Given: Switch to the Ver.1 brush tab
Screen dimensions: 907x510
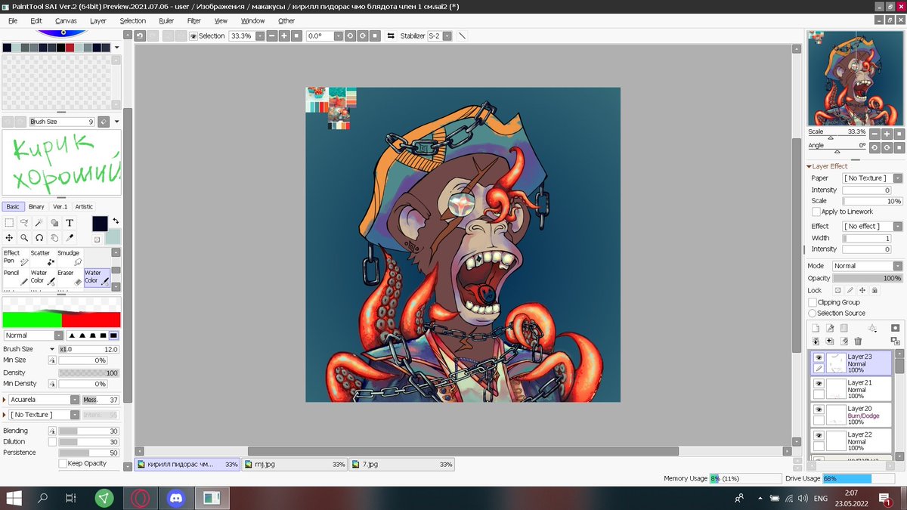Looking at the screenshot, I should pos(60,206).
